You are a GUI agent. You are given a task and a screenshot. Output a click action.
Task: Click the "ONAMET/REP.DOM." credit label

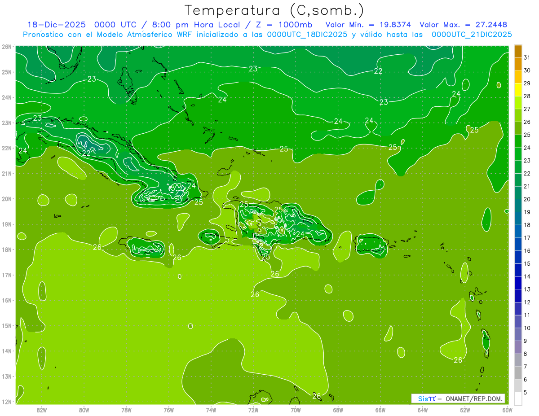tap(473, 398)
